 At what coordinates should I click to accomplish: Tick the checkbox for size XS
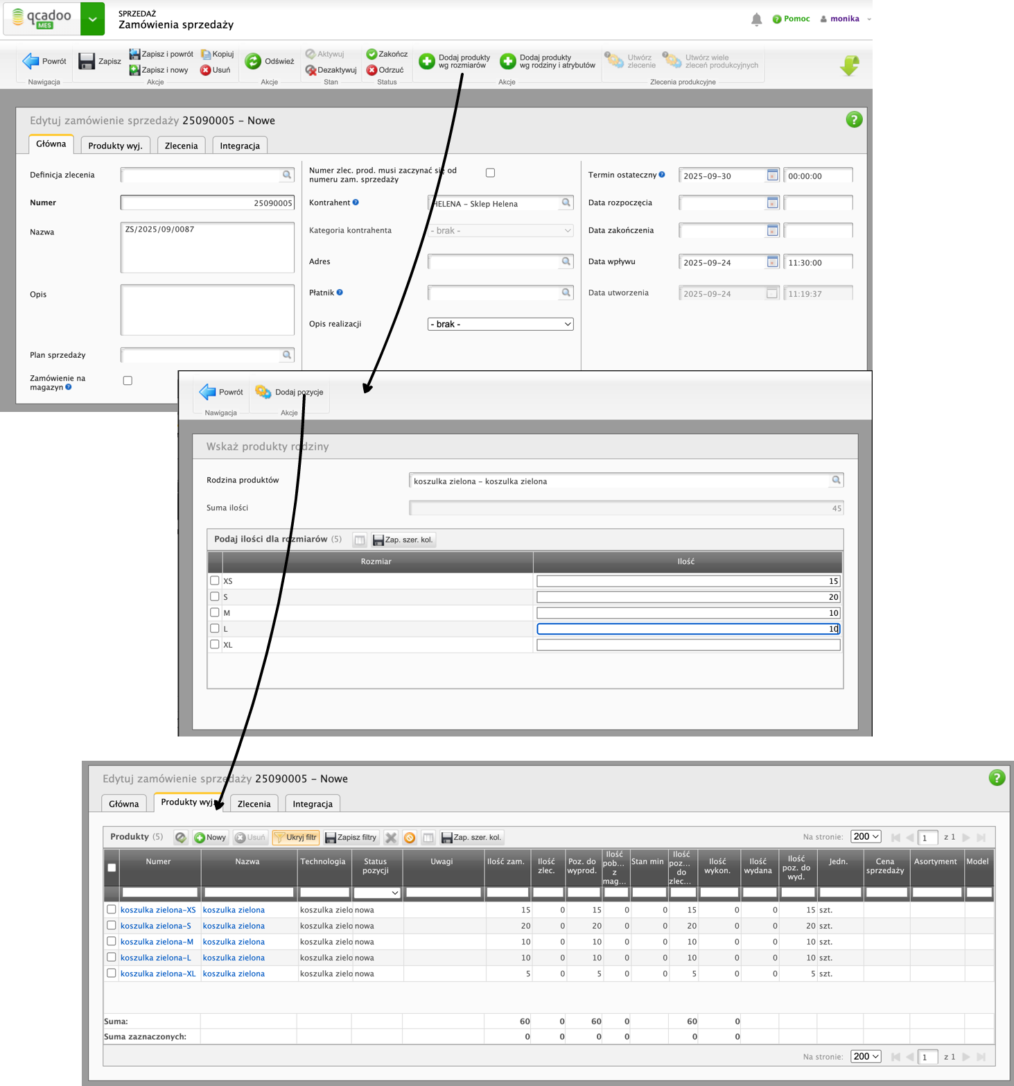[x=215, y=581]
